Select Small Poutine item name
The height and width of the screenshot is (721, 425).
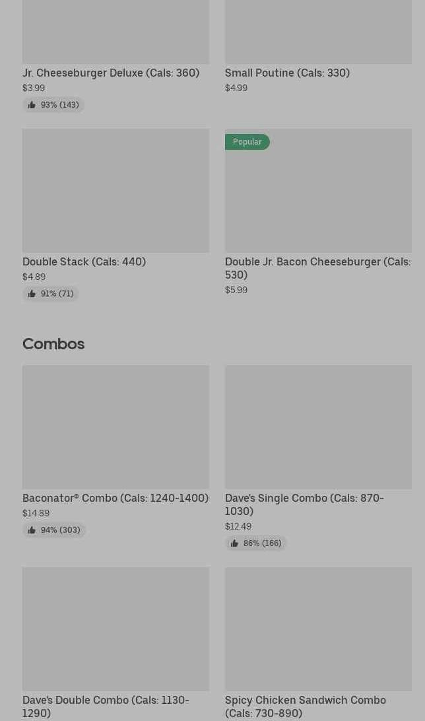[x=287, y=73]
